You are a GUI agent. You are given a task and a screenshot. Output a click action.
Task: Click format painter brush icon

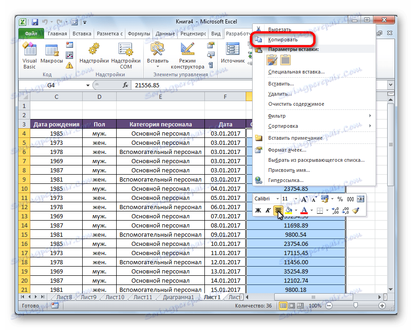[356, 211]
